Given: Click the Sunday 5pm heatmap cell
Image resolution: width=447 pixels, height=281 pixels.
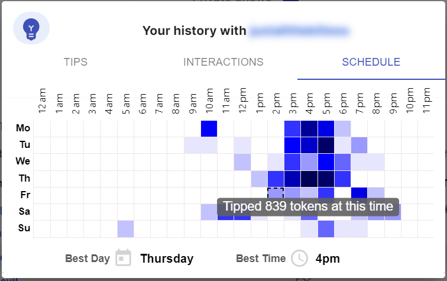Looking at the screenshot, I should 326,228.
